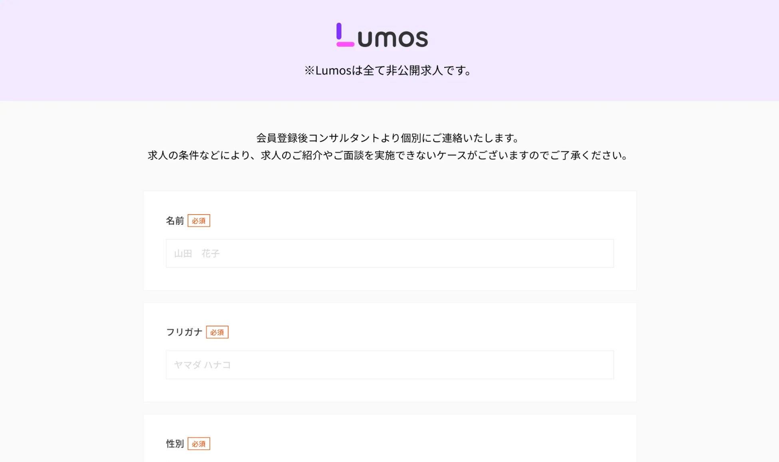
Task: Click the 名前 field label
Action: 175,221
